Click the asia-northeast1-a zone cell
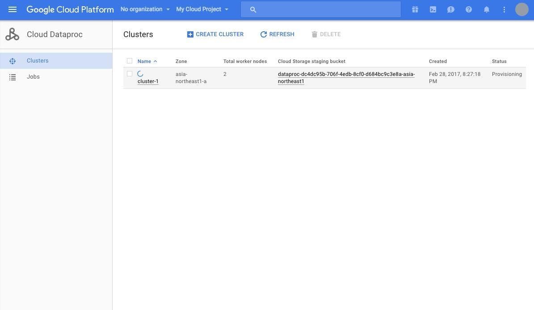The width and height of the screenshot is (534, 310). pos(191,78)
